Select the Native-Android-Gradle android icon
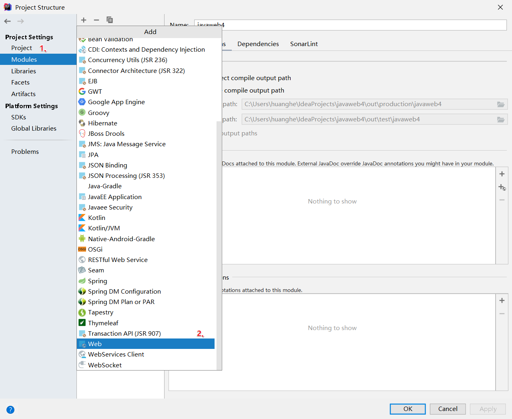 [82, 239]
